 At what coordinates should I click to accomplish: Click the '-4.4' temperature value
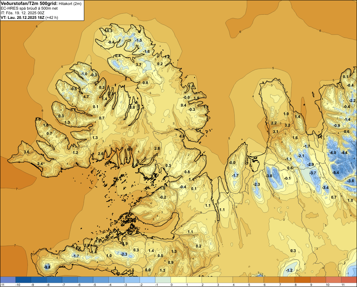click(345, 153)
